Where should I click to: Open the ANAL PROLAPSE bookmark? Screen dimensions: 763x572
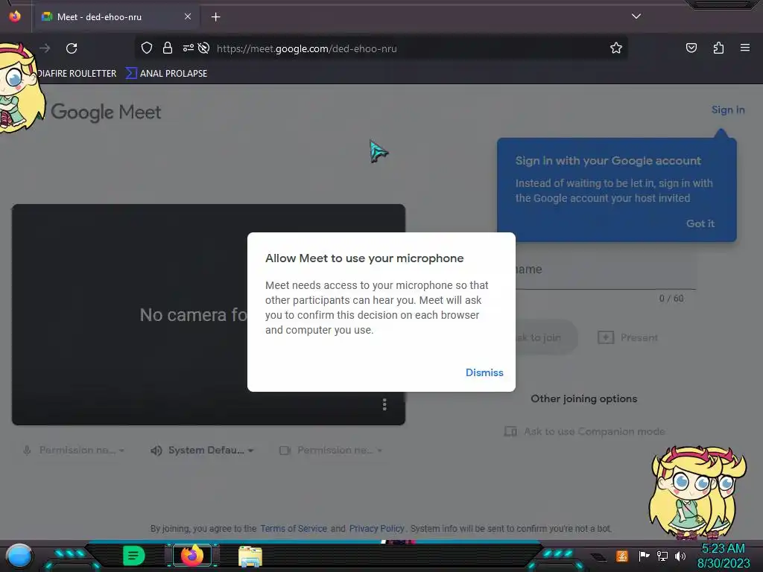pyautogui.click(x=166, y=74)
